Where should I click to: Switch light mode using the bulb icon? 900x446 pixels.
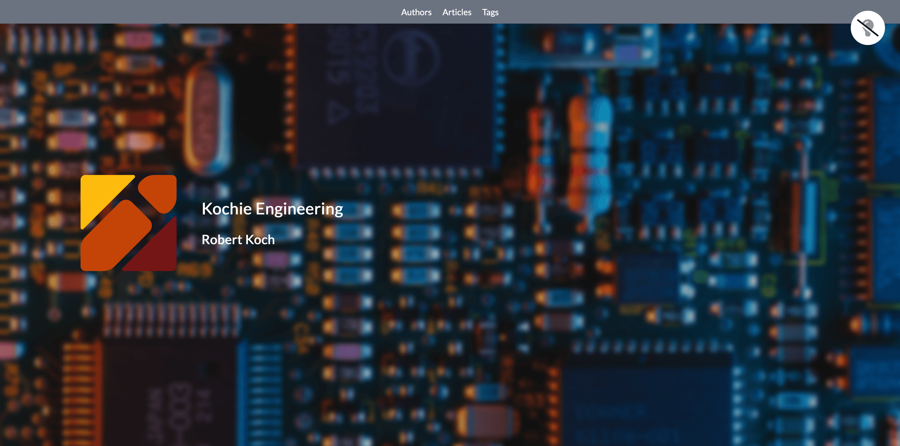[868, 28]
